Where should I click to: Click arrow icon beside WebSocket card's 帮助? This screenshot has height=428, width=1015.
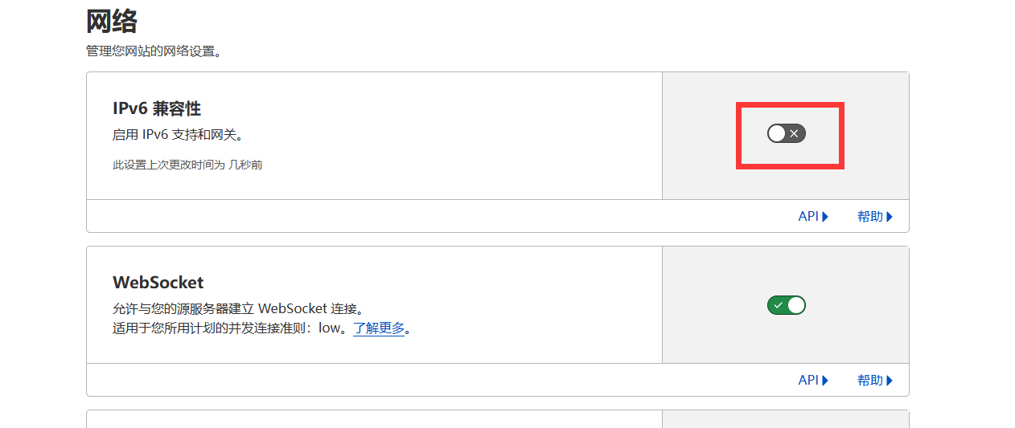click(890, 381)
